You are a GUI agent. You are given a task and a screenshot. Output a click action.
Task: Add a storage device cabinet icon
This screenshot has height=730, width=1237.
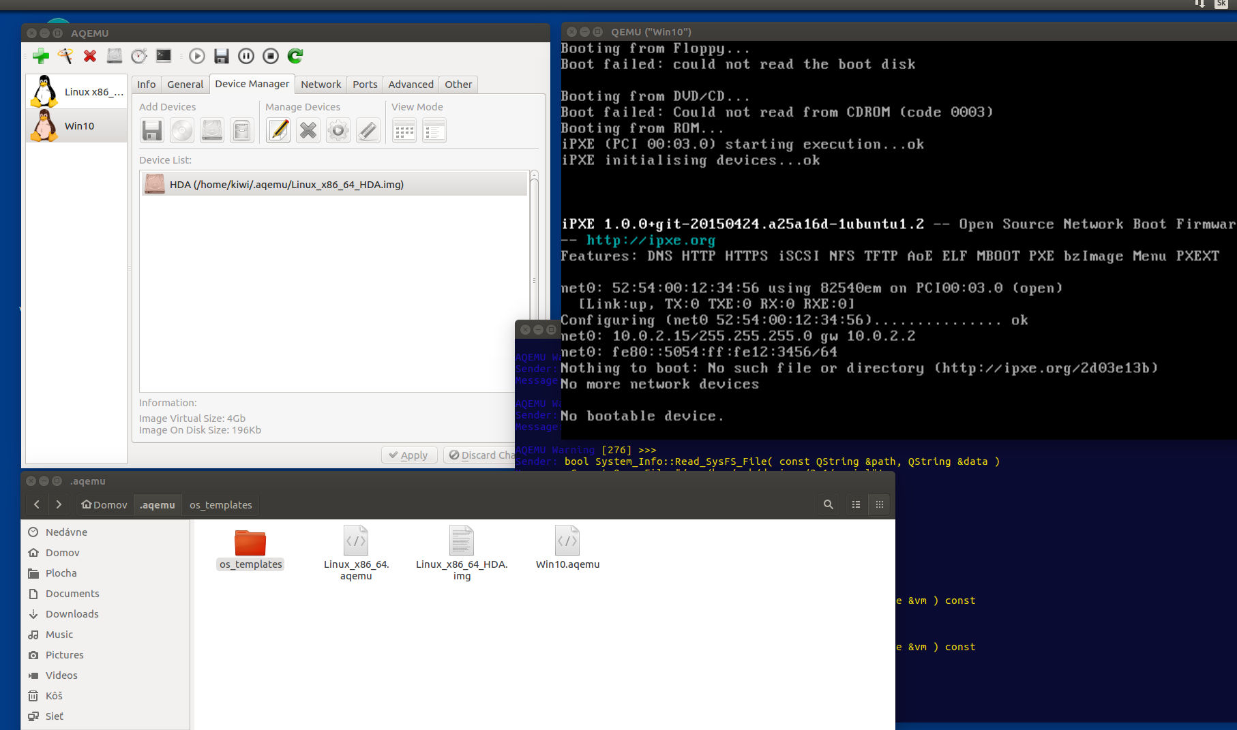[x=242, y=130]
